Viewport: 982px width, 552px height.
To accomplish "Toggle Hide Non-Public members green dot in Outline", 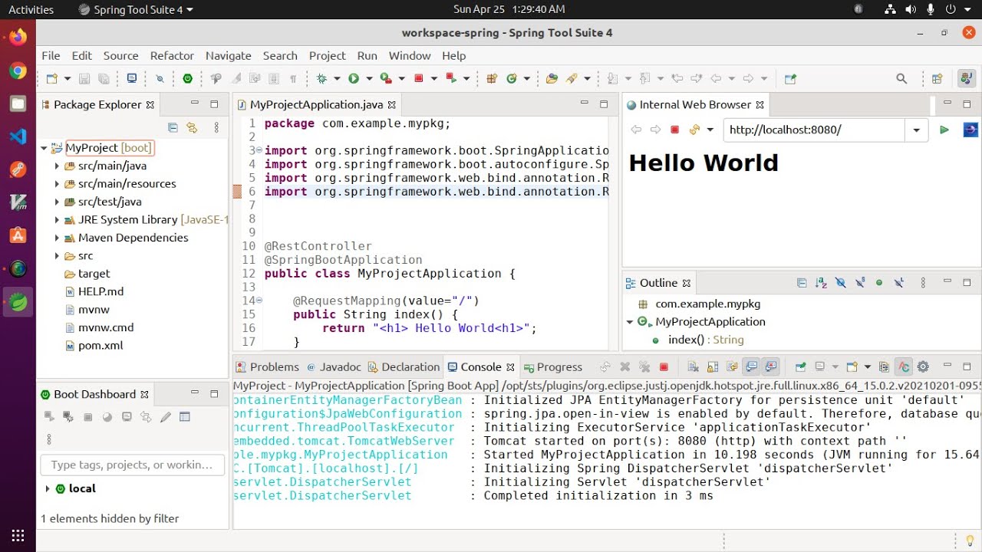I will click(879, 283).
